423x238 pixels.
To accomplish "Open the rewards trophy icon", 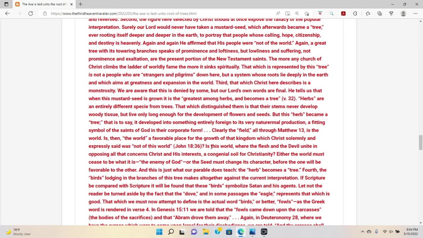I will (x=391, y=14).
